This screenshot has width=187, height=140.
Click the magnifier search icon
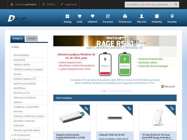176,5
